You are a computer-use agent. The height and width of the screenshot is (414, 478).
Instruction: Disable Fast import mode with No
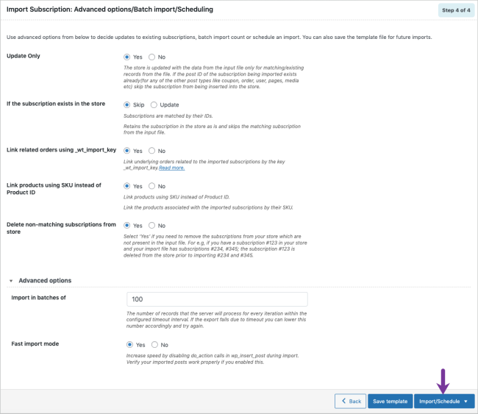click(x=154, y=344)
